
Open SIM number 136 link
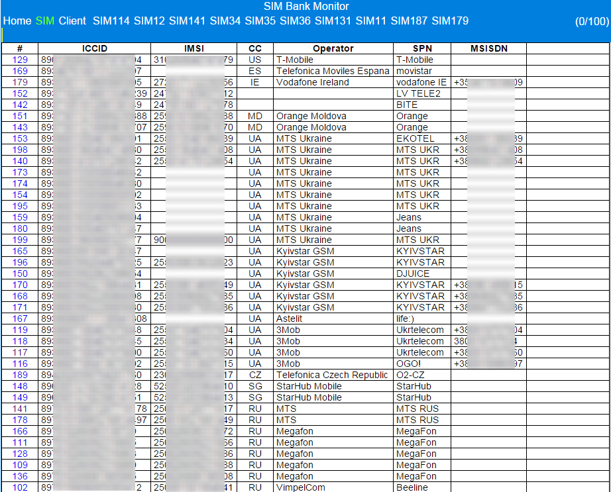tap(20, 476)
